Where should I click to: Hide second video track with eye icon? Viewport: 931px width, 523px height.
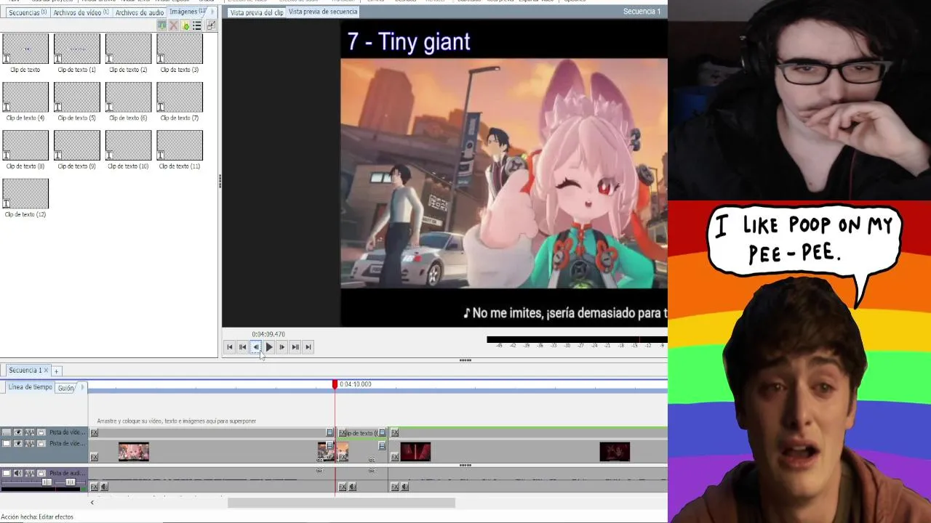point(18,443)
